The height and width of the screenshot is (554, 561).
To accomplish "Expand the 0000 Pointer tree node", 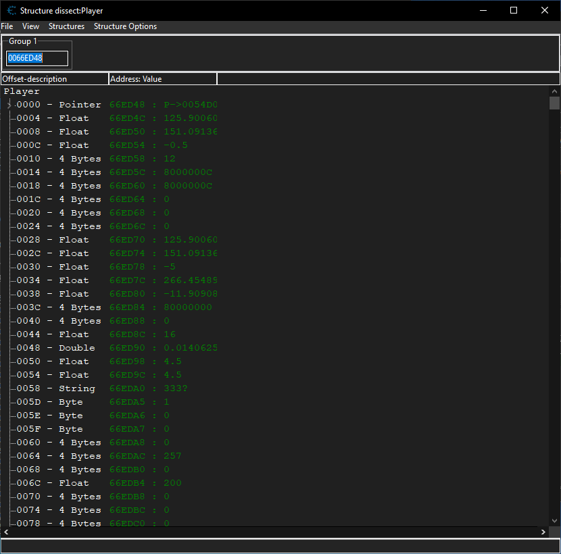I will [9, 105].
